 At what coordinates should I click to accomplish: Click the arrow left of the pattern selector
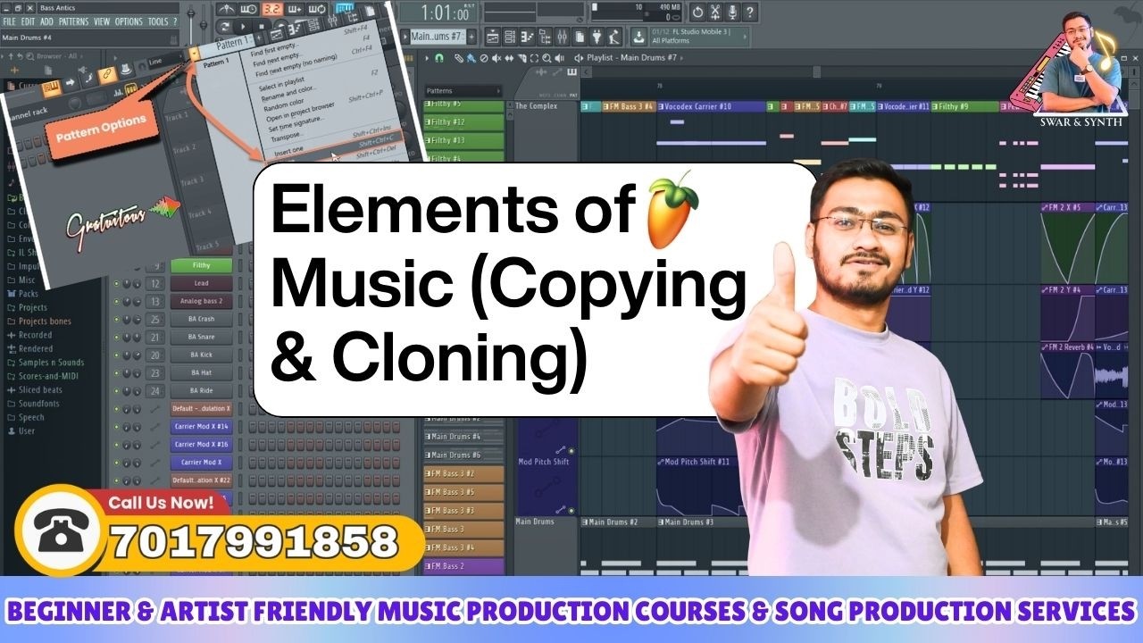pos(405,37)
